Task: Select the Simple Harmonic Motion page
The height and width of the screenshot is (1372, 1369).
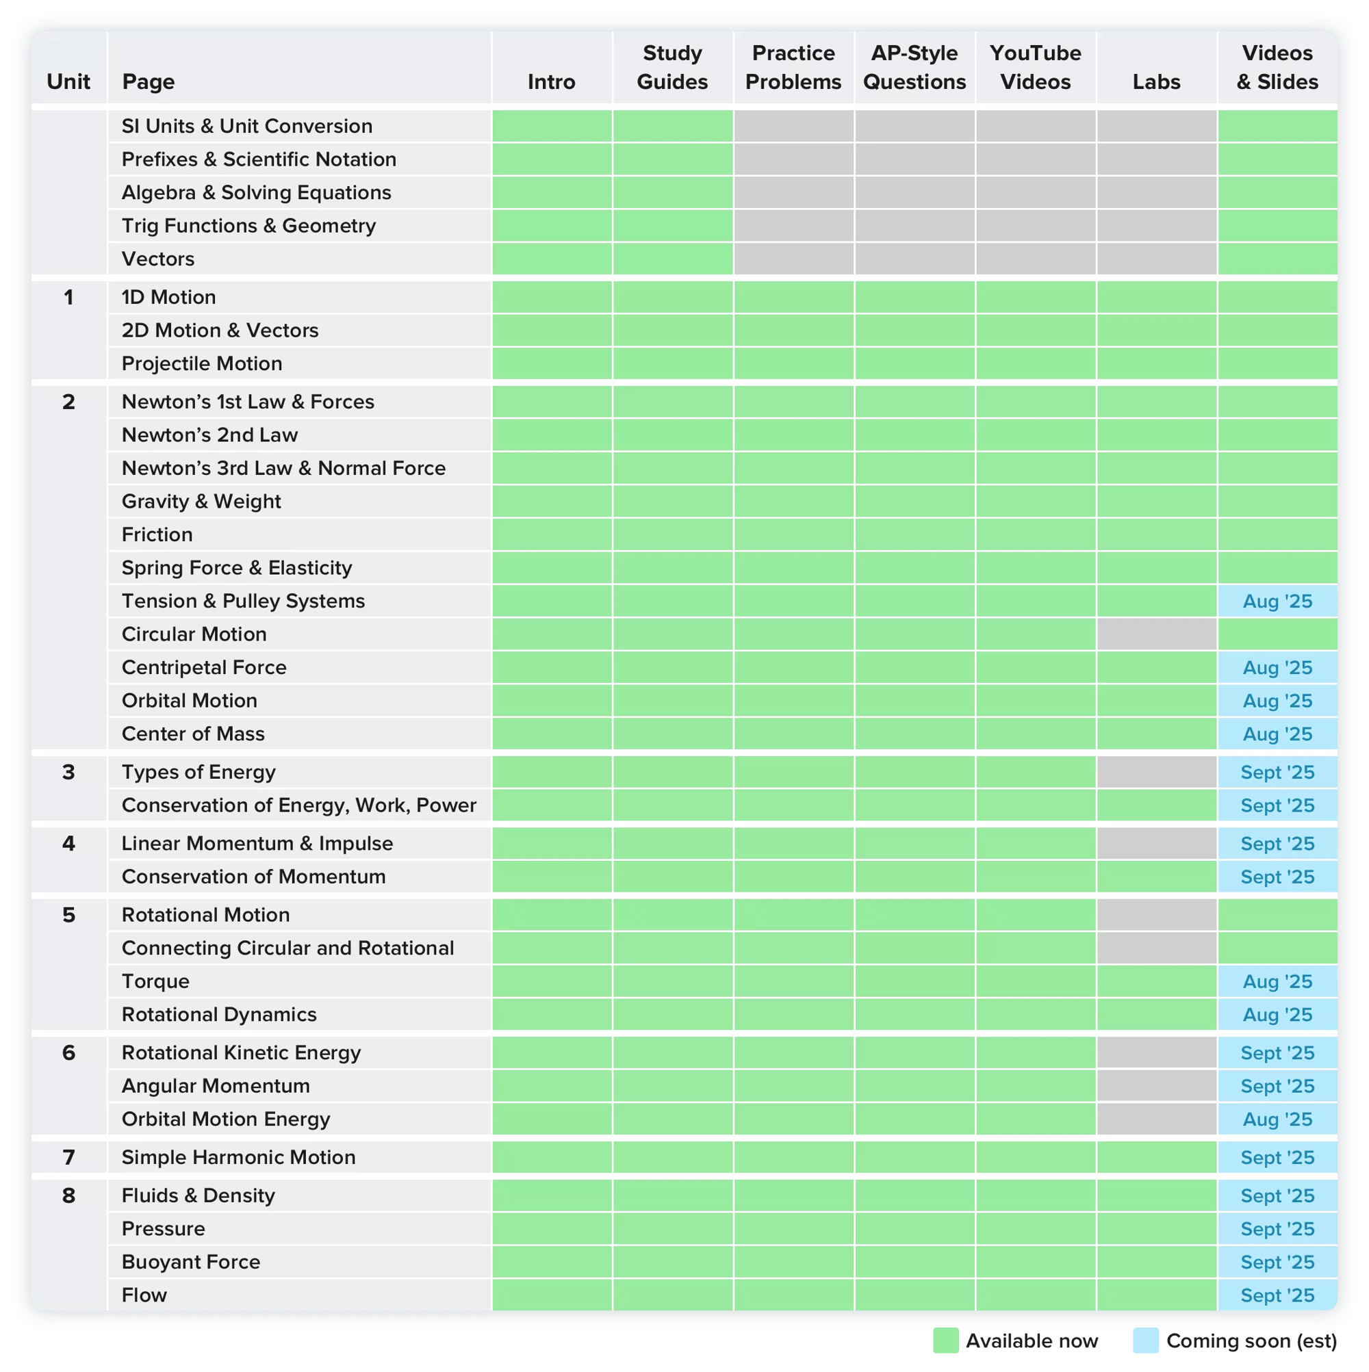Action: 238,1158
